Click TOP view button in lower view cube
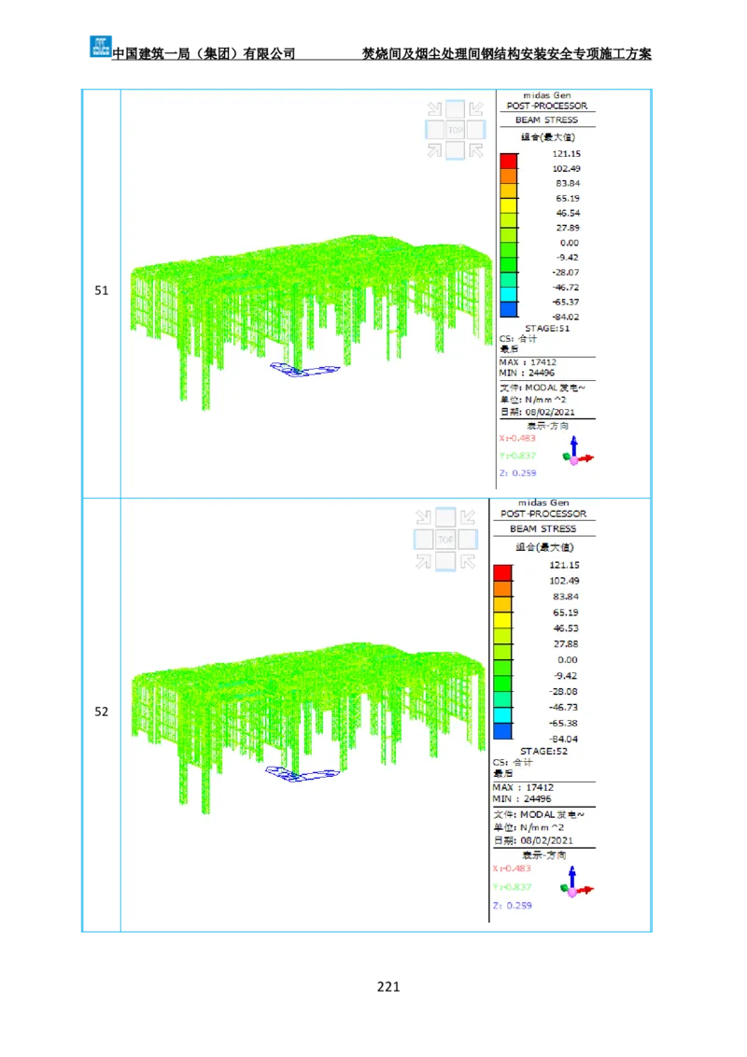 (444, 539)
